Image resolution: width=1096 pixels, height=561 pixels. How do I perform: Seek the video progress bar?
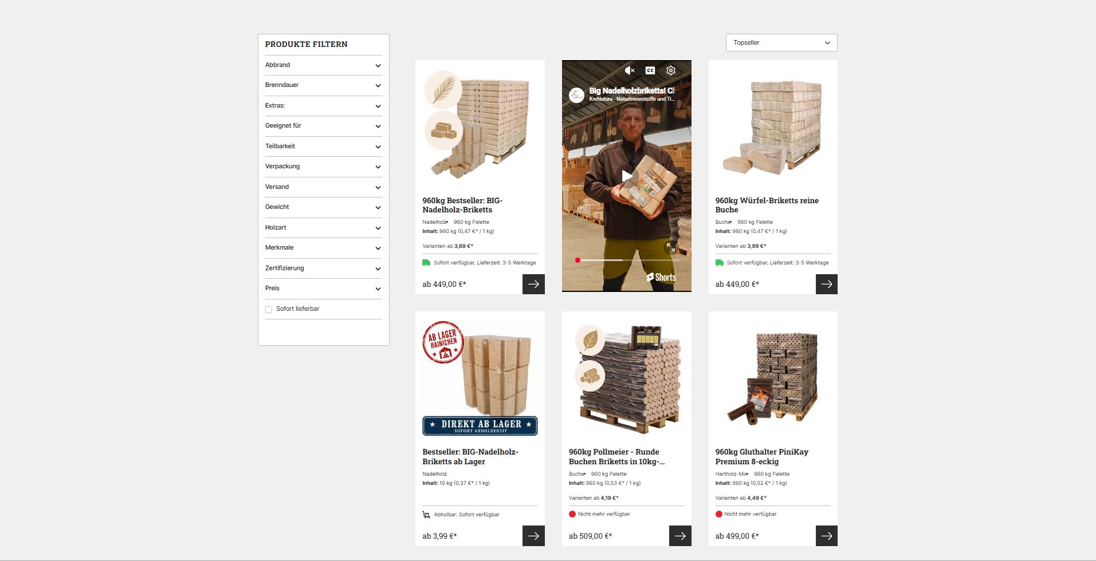(x=627, y=260)
